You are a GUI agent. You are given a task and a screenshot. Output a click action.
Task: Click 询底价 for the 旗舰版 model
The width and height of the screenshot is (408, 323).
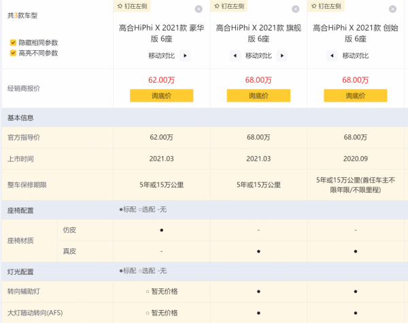coord(258,96)
